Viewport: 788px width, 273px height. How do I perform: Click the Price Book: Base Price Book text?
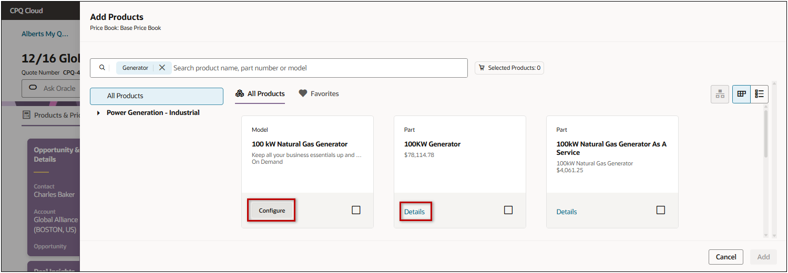[x=126, y=28]
